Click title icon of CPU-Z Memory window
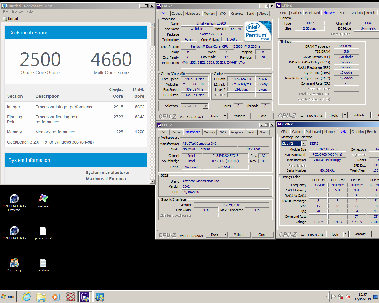The height and width of the screenshot is (303, 379). click(279, 5)
